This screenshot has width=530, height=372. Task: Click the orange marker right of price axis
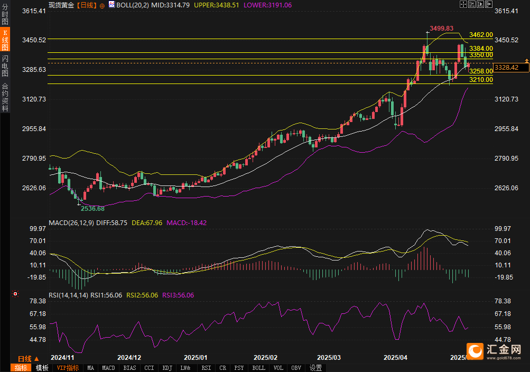pos(526,61)
